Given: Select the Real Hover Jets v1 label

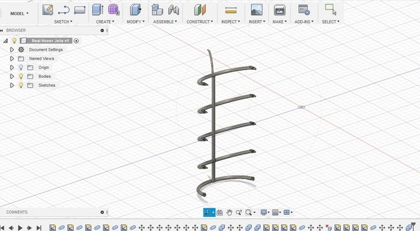Looking at the screenshot, I should [50, 41].
